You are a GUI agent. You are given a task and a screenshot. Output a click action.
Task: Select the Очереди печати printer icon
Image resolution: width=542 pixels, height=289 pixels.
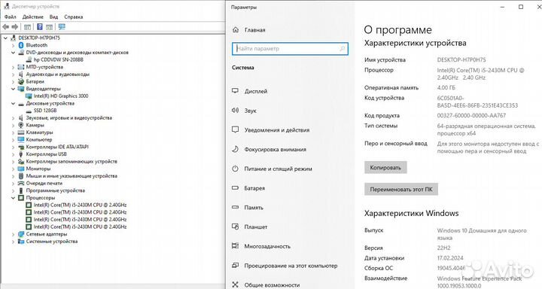coord(21,183)
